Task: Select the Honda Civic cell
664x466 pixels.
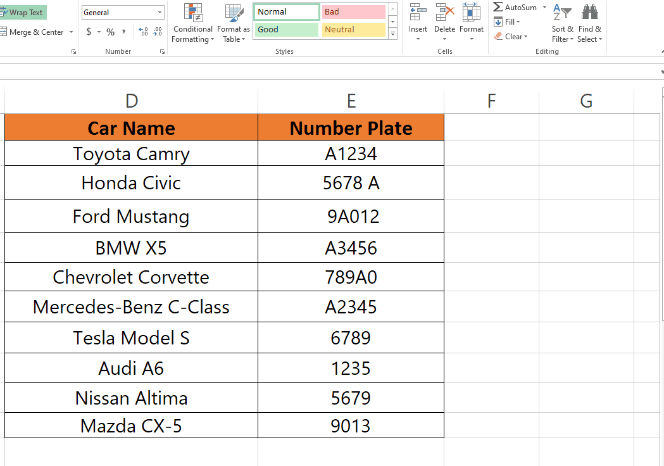Action: coord(131,183)
